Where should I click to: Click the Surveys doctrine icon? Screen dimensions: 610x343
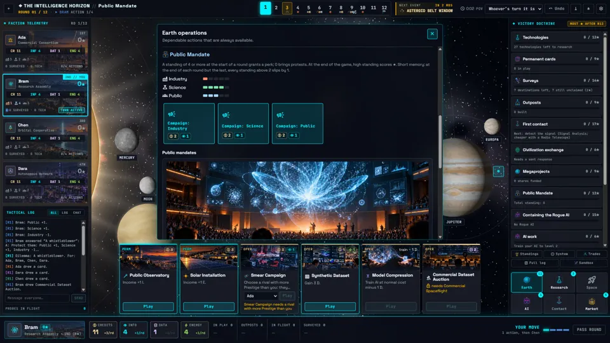point(517,81)
